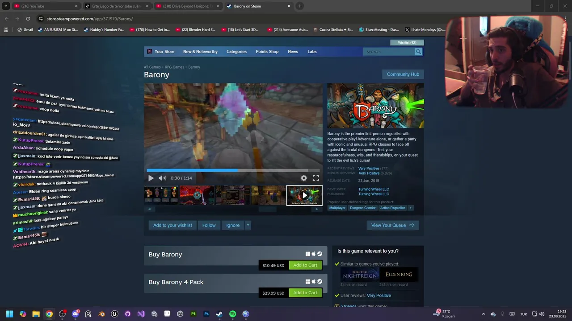Open video settings gear on trailer
Screen dimensions: 572x321
click(304, 178)
